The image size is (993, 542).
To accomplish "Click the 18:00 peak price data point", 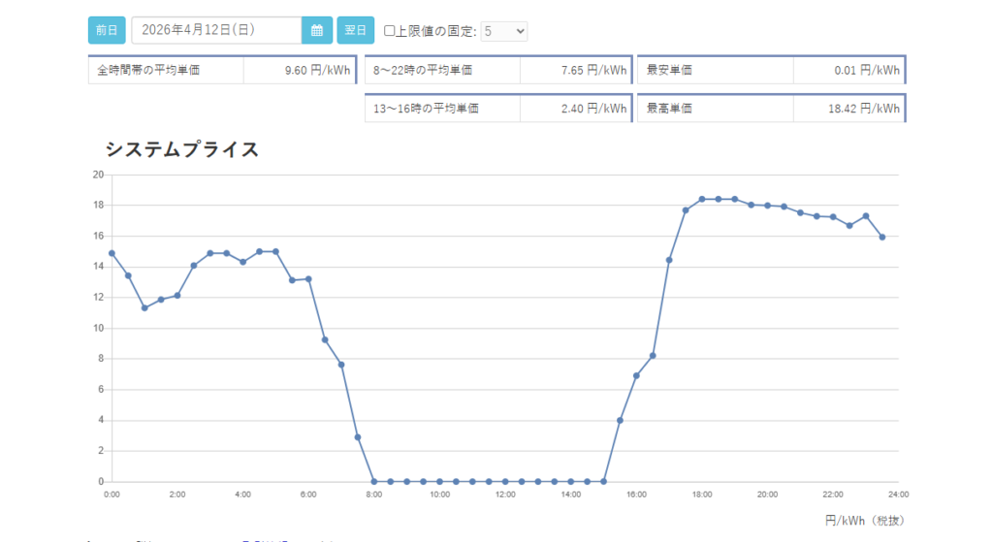I will (x=702, y=199).
